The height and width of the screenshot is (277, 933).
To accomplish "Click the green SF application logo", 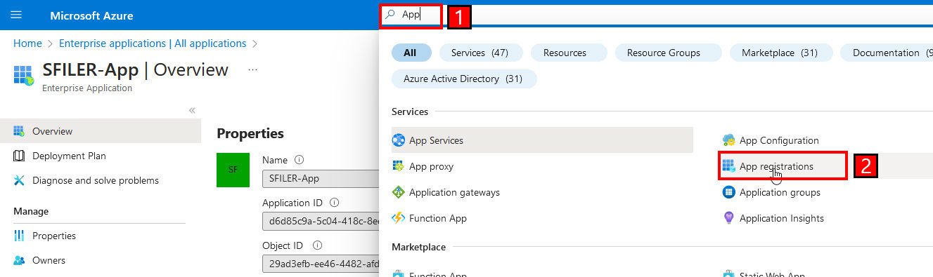I will [x=233, y=170].
